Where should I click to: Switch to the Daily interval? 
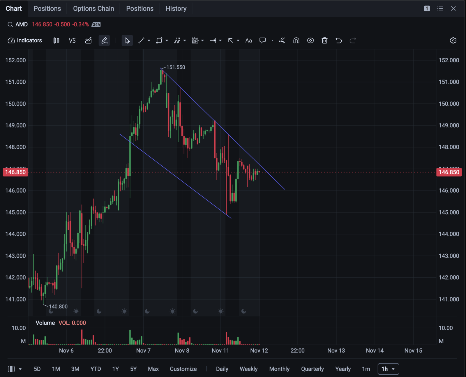(222, 369)
